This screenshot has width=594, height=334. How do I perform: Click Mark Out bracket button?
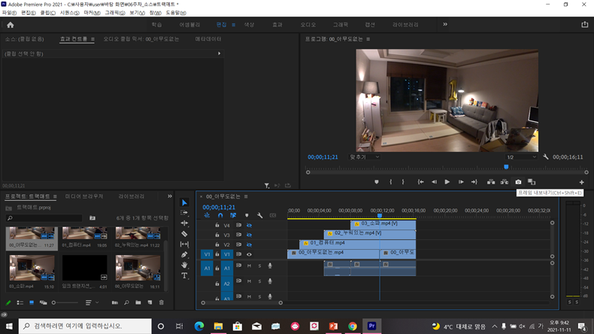403,182
